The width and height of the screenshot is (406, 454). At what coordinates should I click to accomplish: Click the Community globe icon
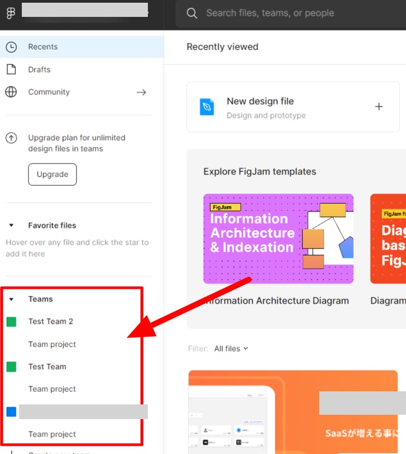(x=11, y=92)
